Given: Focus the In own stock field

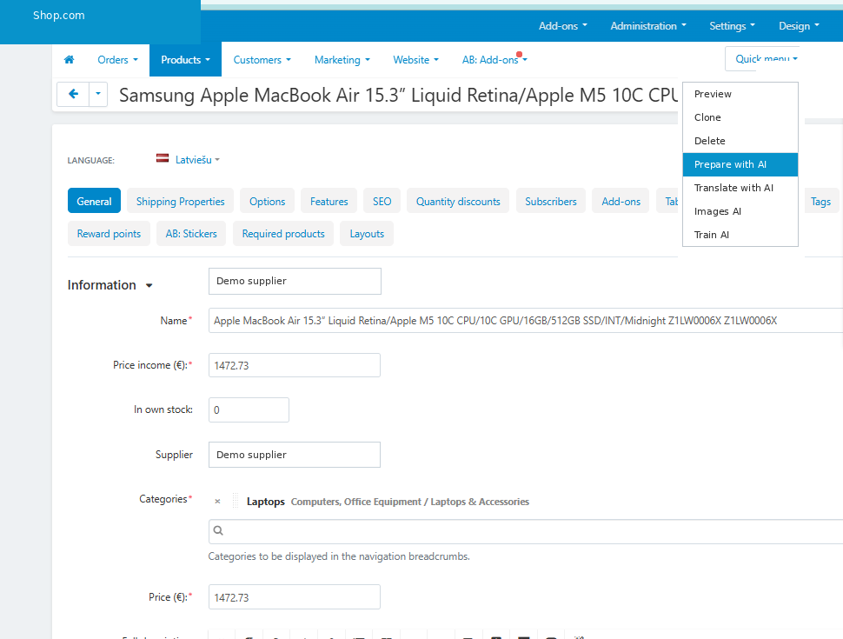Looking at the screenshot, I should [x=249, y=409].
